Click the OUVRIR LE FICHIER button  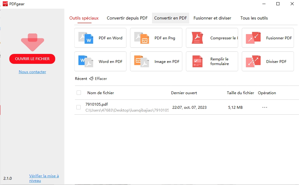pos(32,59)
